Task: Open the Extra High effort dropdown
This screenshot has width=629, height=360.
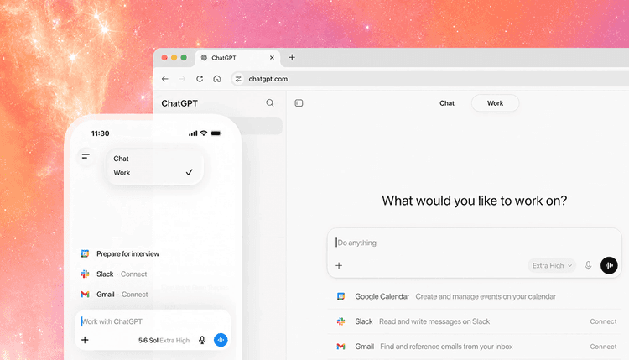Action: 552,265
